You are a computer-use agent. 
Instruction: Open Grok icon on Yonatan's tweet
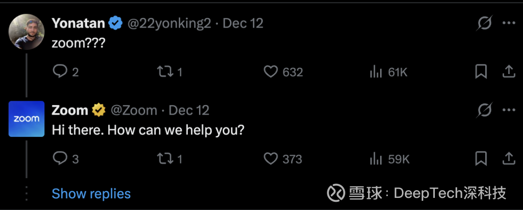tap(484, 23)
